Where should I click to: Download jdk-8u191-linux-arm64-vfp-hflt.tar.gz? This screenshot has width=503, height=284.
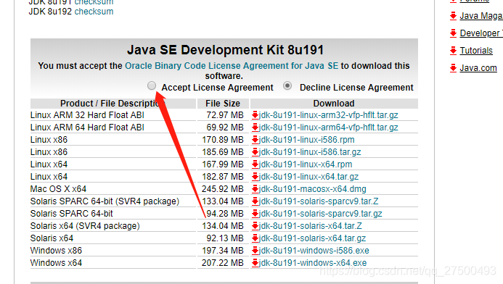point(329,128)
